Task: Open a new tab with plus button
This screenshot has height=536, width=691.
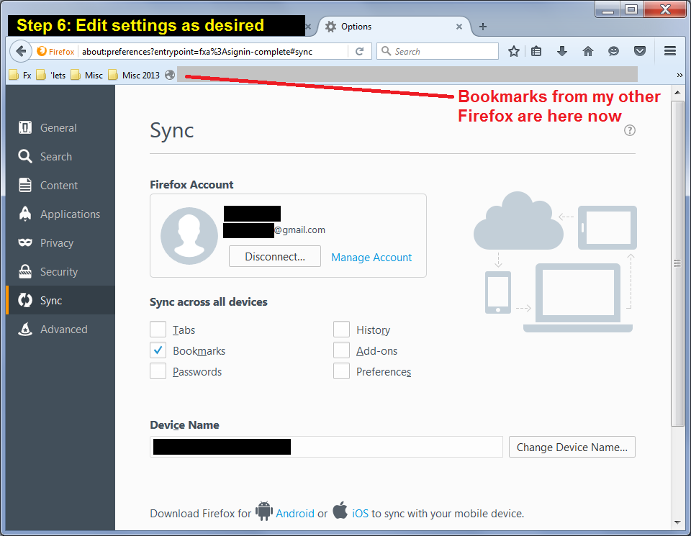Action: point(482,27)
